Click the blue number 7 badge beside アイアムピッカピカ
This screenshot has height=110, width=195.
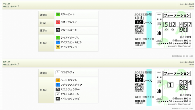click(x=58, y=42)
